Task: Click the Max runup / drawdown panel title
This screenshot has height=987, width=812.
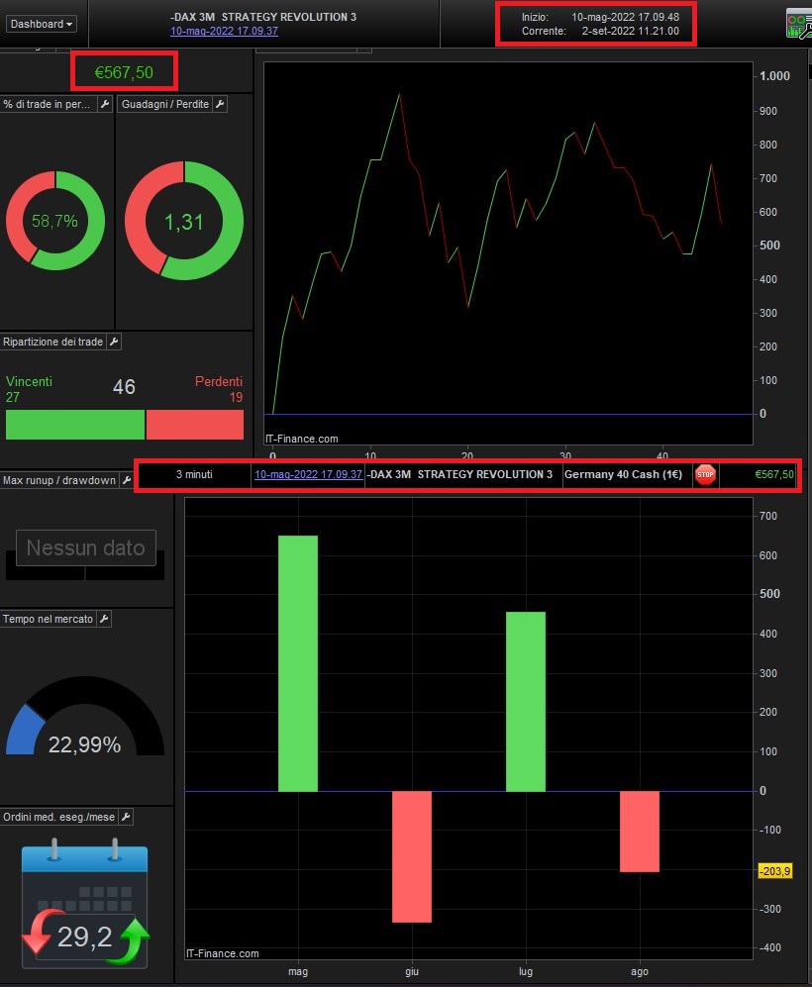Action: [x=59, y=480]
